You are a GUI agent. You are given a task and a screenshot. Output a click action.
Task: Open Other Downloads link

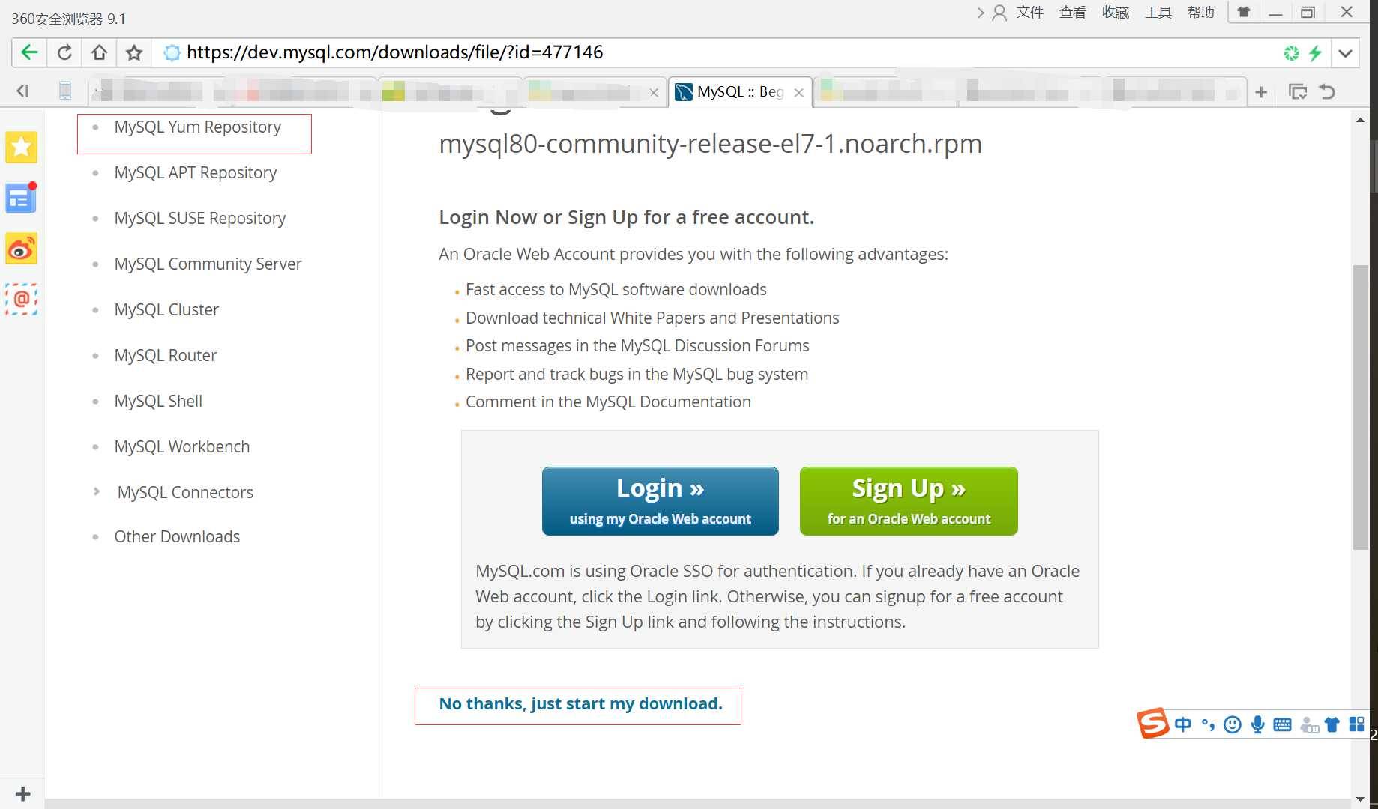point(177,537)
